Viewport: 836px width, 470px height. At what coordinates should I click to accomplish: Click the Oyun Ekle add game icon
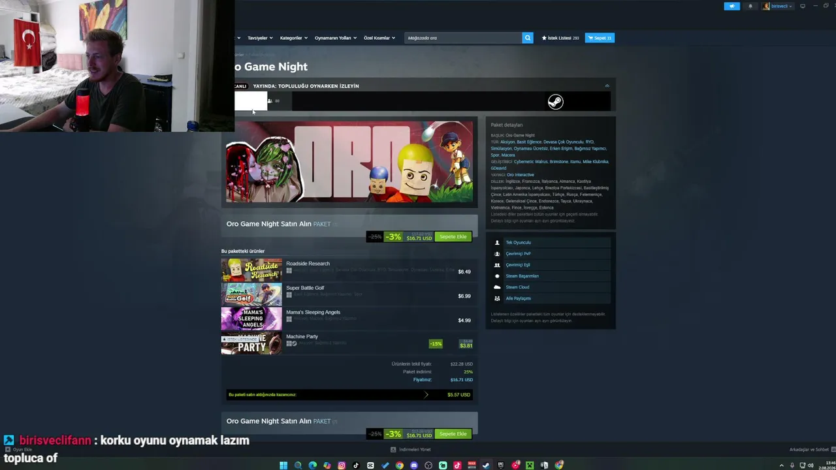(x=7, y=449)
